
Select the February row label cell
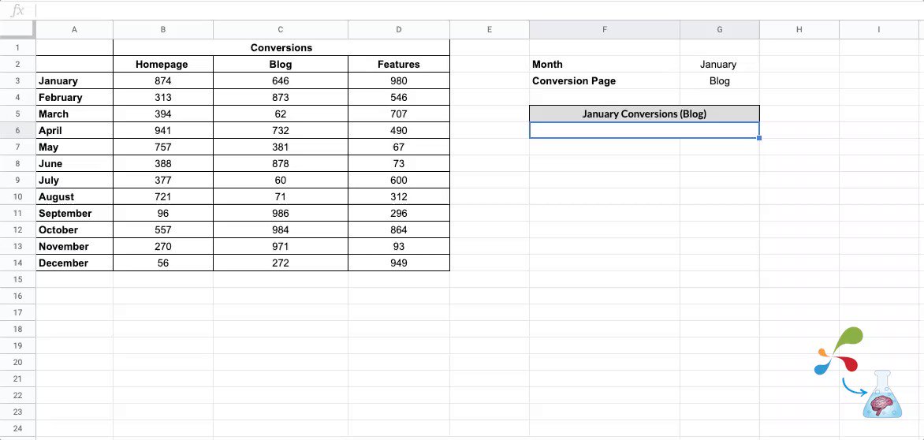74,97
